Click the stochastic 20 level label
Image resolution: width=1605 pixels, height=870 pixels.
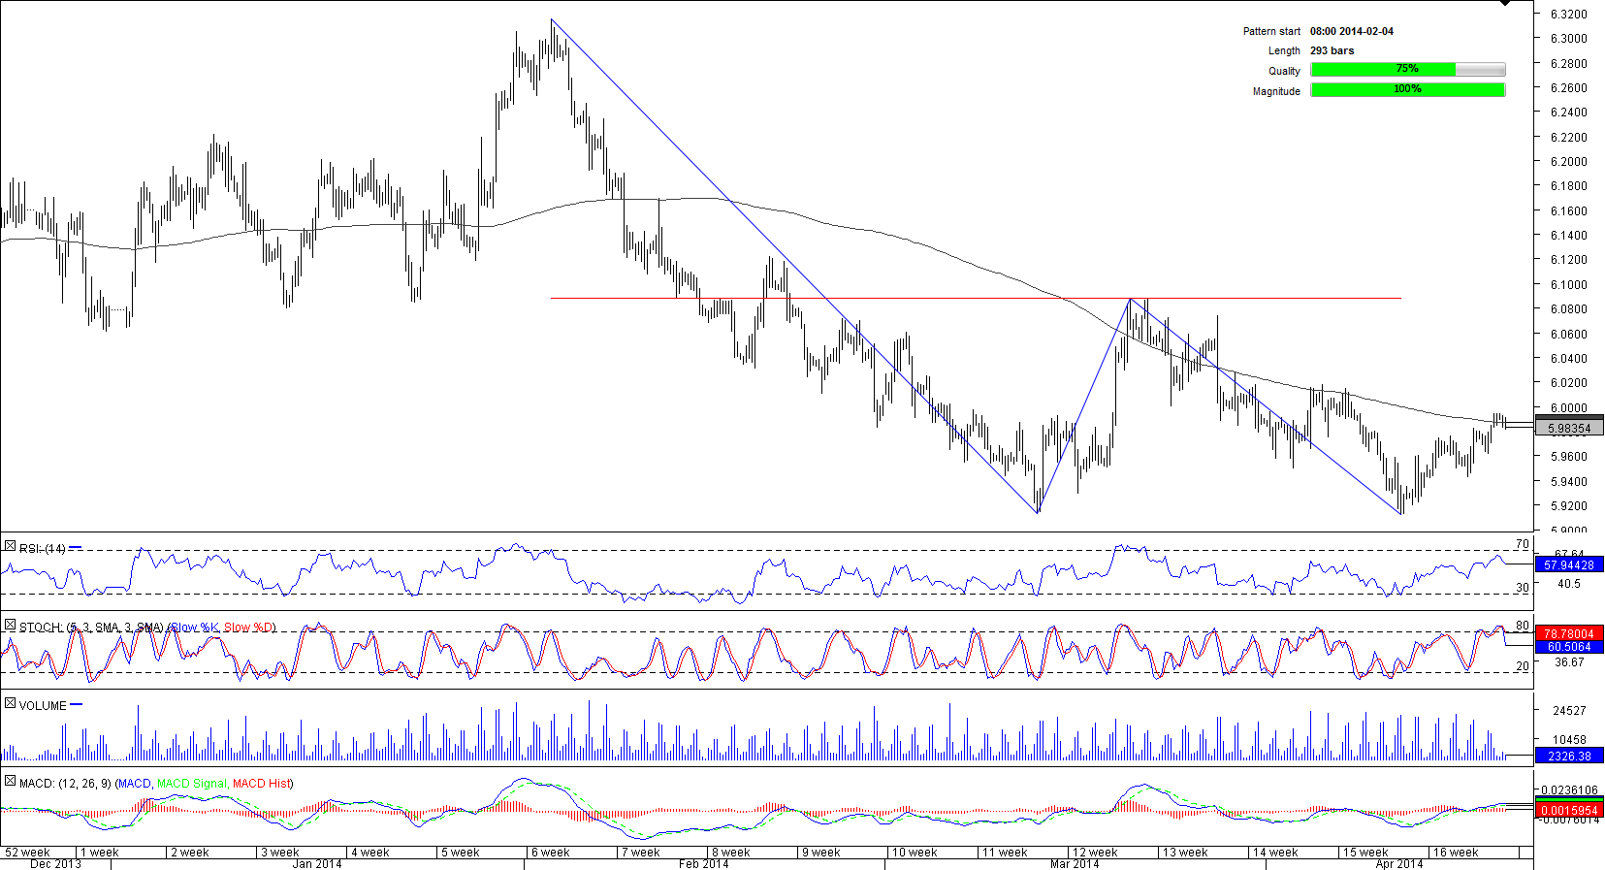(1523, 666)
